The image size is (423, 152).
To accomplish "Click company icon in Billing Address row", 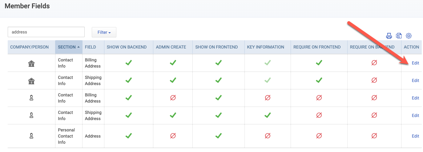I will click(x=31, y=63).
